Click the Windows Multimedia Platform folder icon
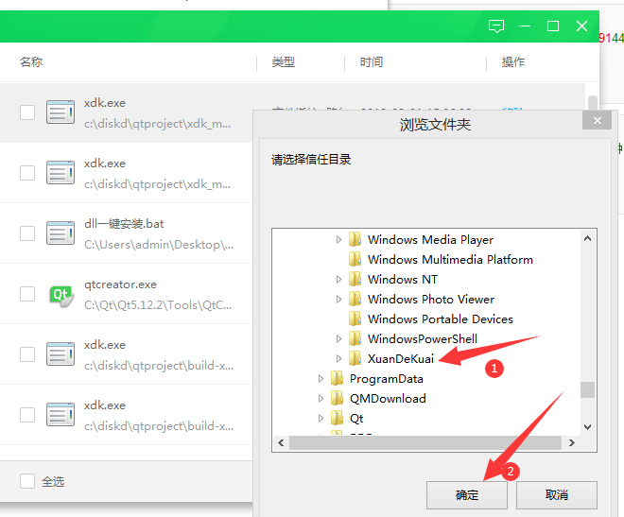Screen dimensions: 624x517 tap(355, 260)
